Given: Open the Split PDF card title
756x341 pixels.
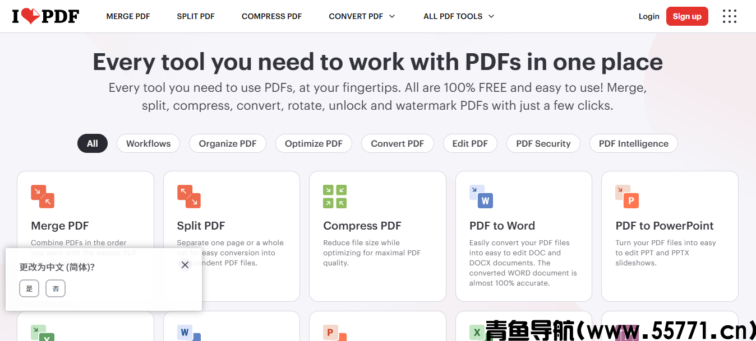Looking at the screenshot, I should tap(201, 226).
